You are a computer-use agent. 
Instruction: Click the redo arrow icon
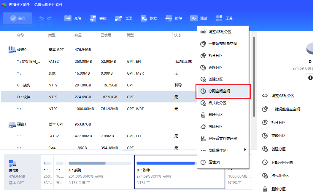tap(49, 18)
